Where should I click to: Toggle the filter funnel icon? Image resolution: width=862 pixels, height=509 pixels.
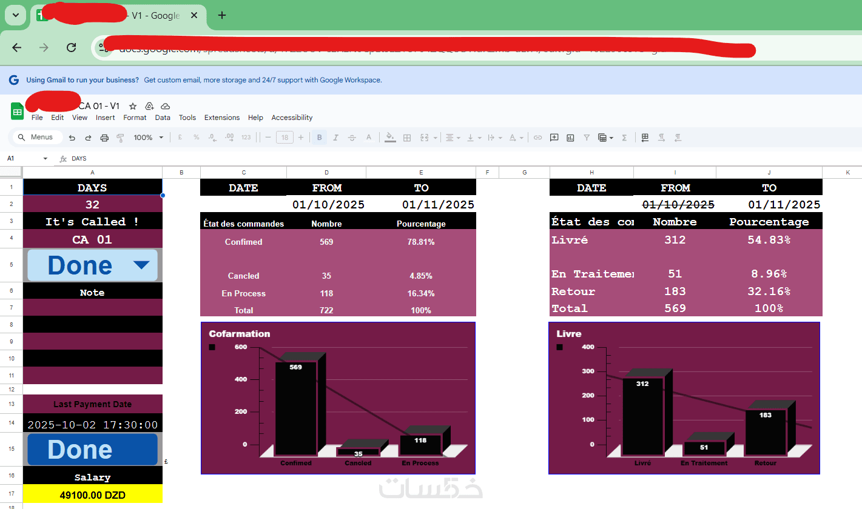[x=587, y=138]
